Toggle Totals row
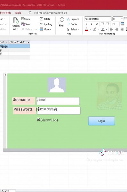Viewport: 127px width, 192px height. (45, 19)
